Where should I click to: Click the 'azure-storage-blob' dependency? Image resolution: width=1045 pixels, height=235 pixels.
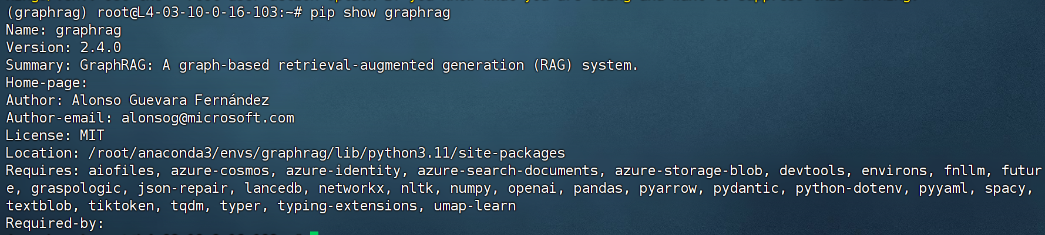tap(688, 171)
